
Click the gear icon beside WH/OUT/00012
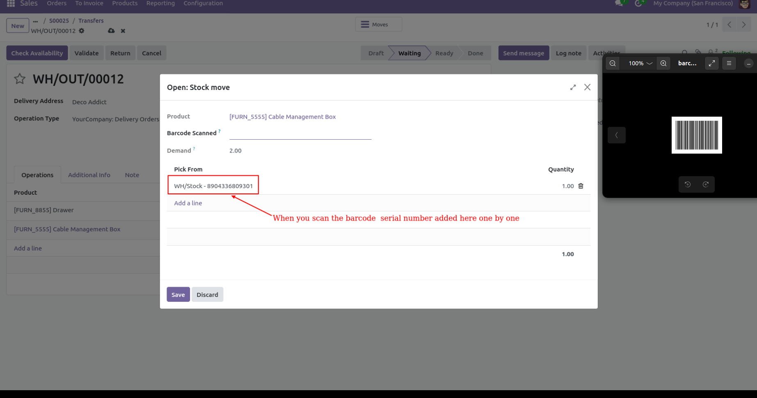point(82,31)
